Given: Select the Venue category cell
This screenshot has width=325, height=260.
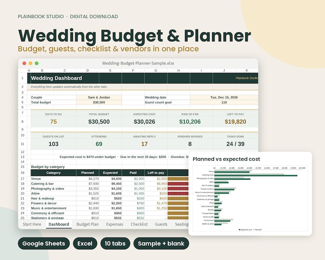Looking at the screenshot, I should tap(54, 179).
